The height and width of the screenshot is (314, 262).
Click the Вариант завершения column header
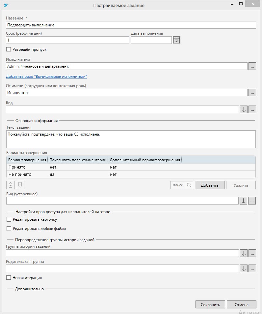pyautogui.click(x=27, y=160)
